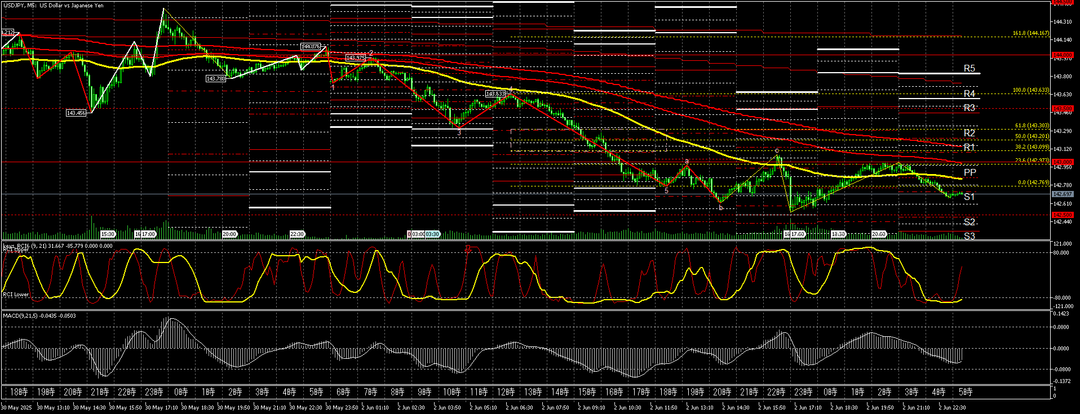Click the current price 142.697 axis tag
Image resolution: width=1080 pixels, height=414 pixels.
tap(1063, 194)
